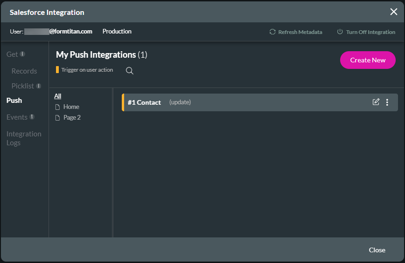
Task: Click the Page 2 file icon
Action: [x=57, y=118]
